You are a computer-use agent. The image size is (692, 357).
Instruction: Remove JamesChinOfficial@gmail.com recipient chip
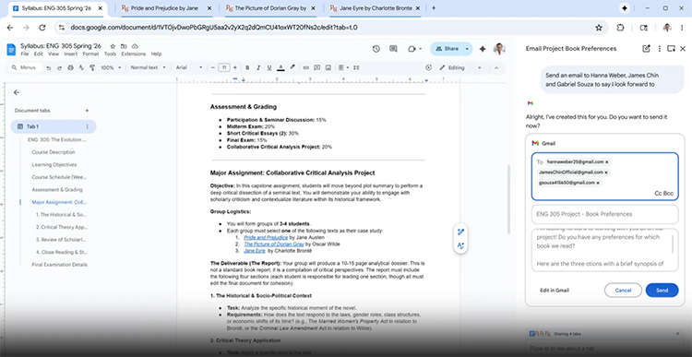click(x=606, y=173)
